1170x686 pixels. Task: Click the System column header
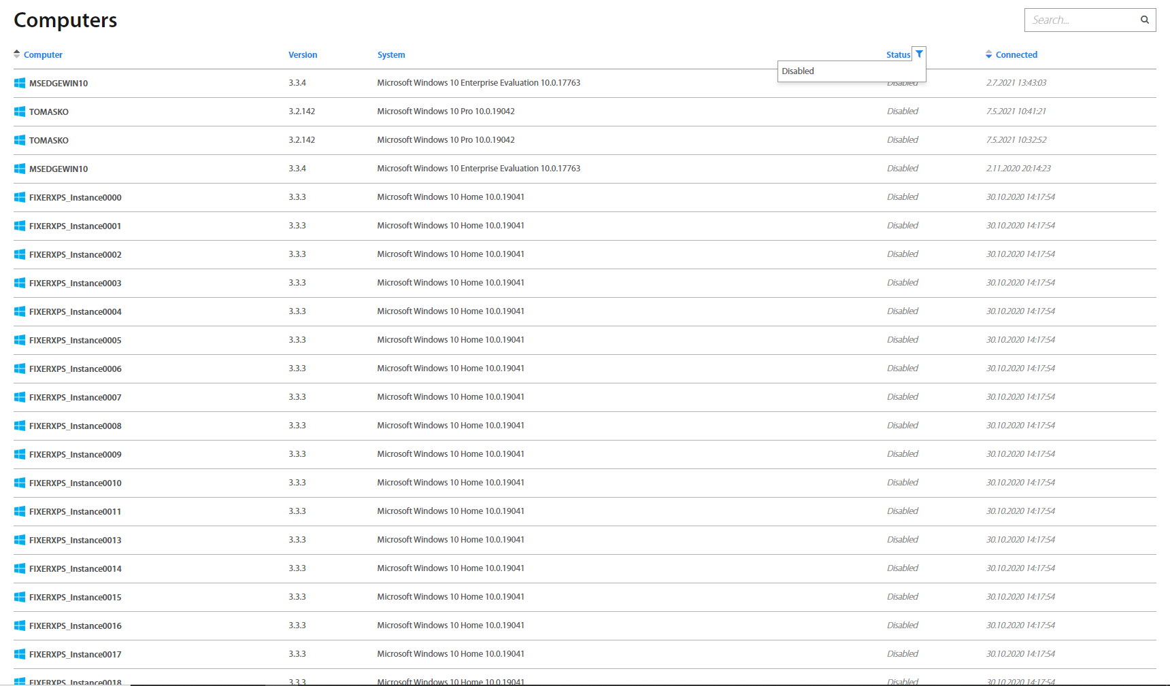[x=391, y=55]
